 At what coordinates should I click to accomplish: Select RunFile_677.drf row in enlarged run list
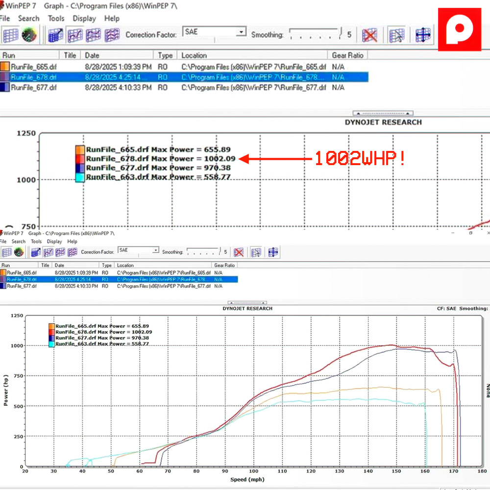(x=33, y=88)
